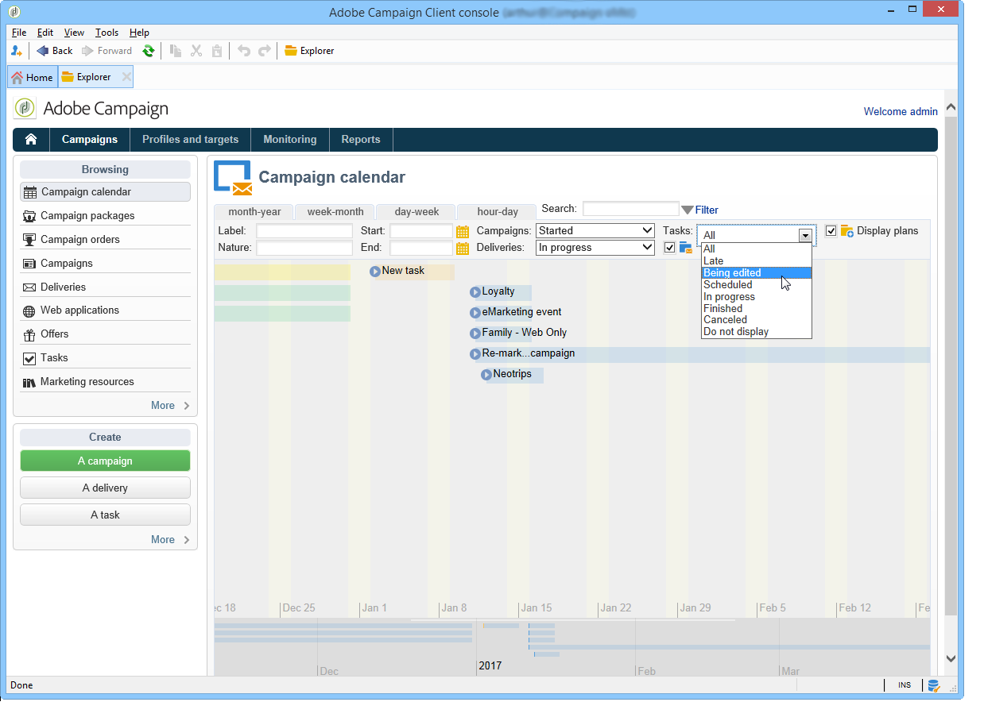This screenshot has width=984, height=725.
Task: Click in the Label input field
Action: click(304, 231)
